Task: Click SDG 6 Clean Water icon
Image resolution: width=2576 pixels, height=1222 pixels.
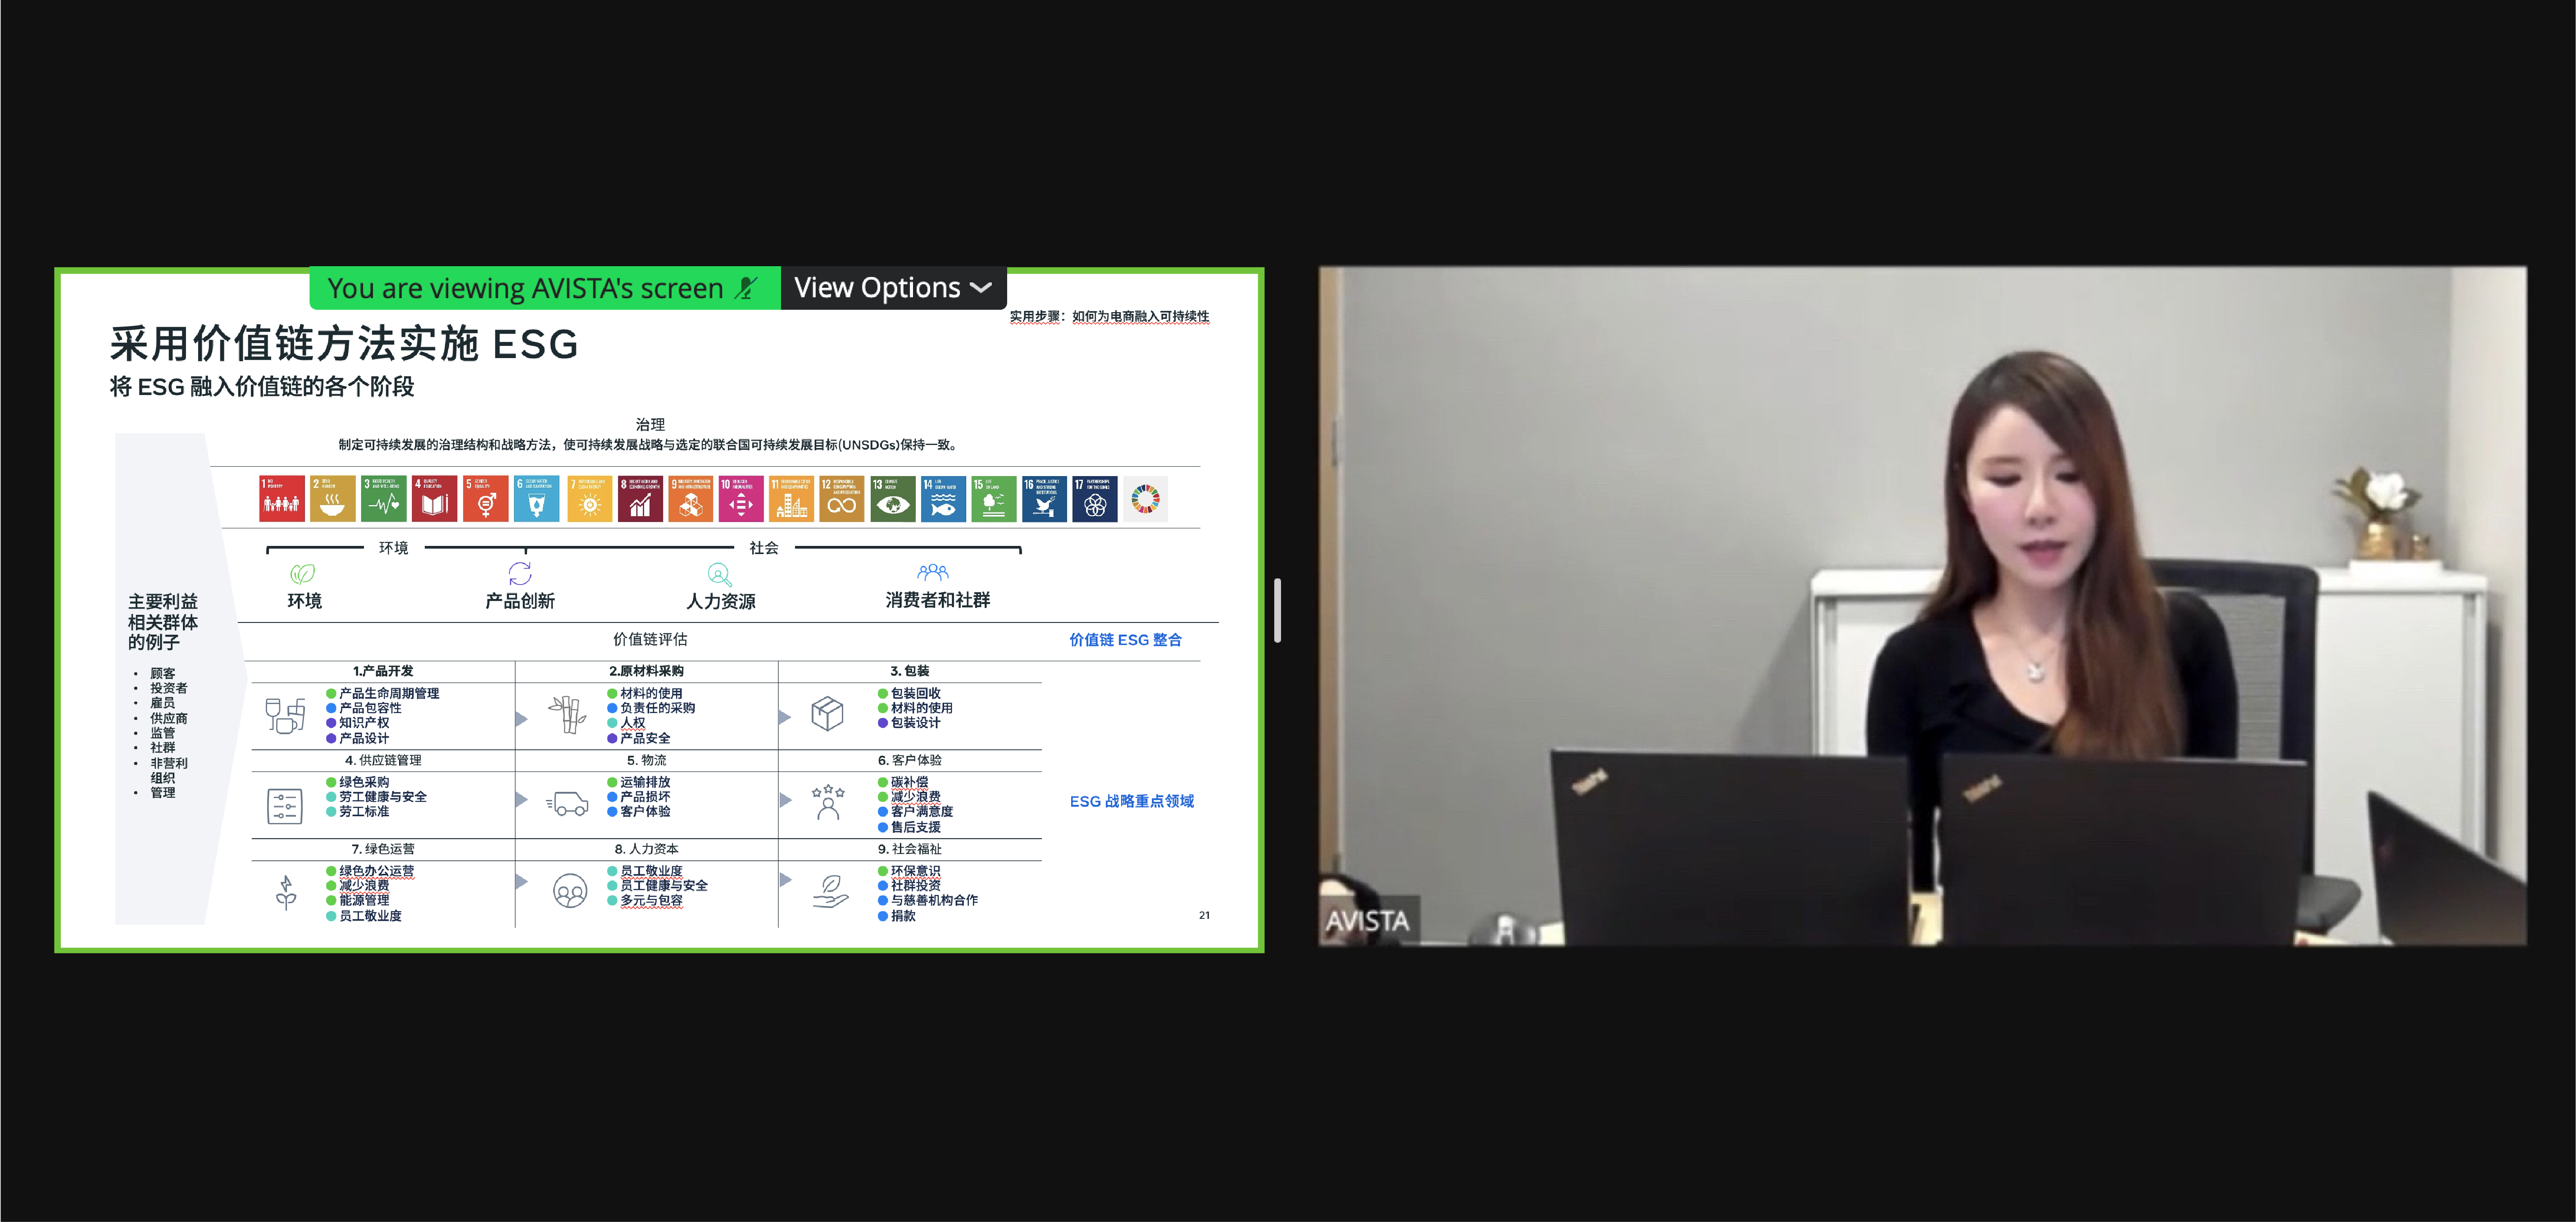Action: 536,498
